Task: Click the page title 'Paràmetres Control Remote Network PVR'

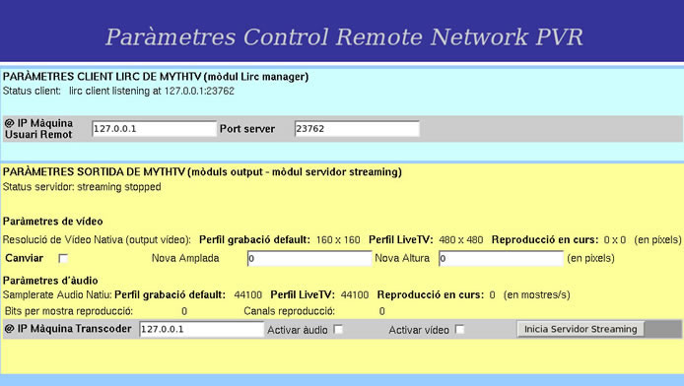Action: 344,37
